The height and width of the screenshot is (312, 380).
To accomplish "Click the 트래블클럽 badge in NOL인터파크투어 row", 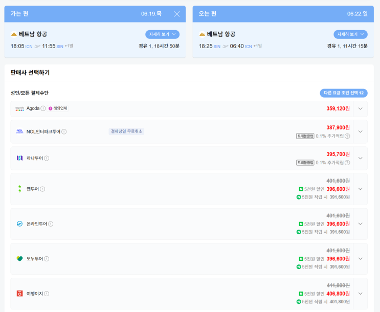I will [x=305, y=136].
